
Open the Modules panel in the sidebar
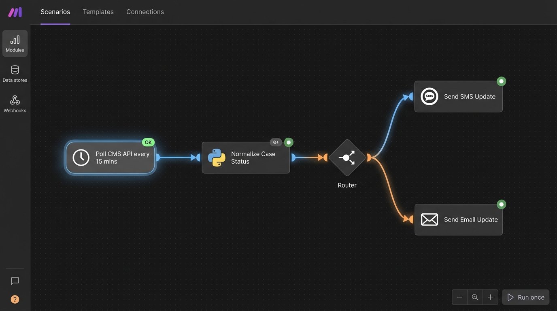click(15, 43)
